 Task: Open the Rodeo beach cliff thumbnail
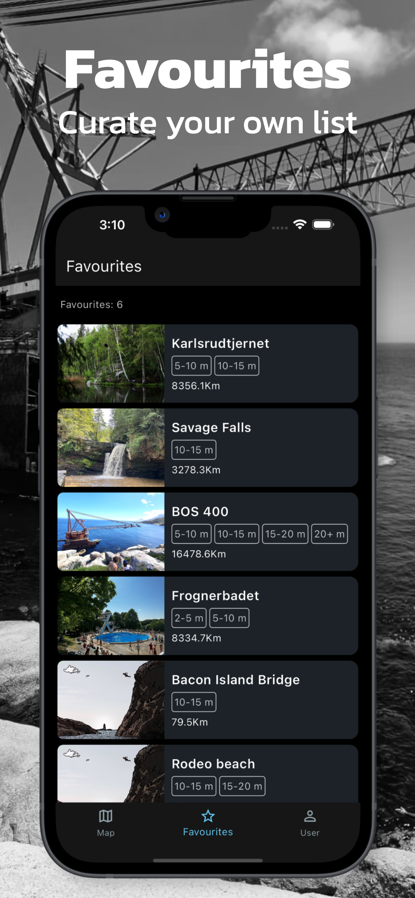tap(111, 773)
